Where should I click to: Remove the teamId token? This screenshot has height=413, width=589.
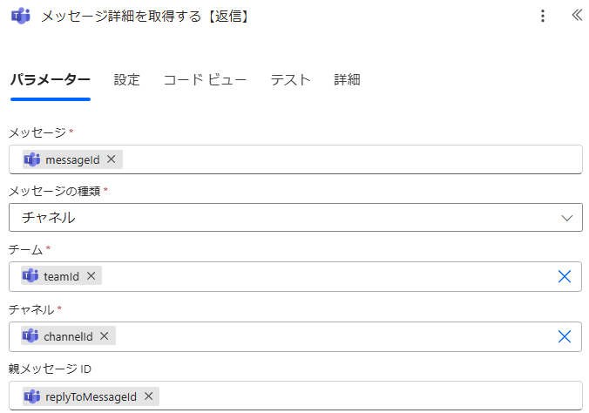[x=91, y=276]
